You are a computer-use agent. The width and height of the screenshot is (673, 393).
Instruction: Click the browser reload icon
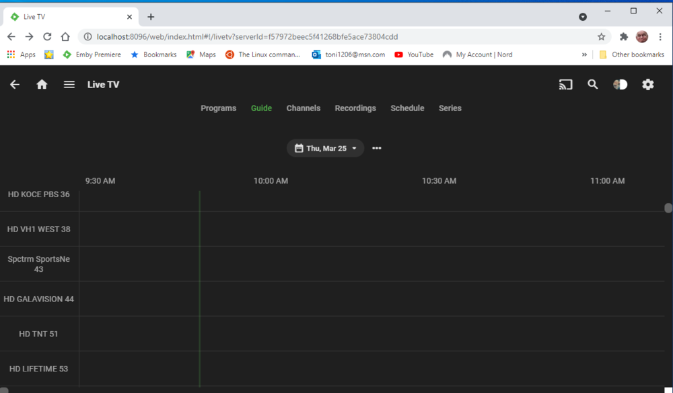[x=46, y=37]
